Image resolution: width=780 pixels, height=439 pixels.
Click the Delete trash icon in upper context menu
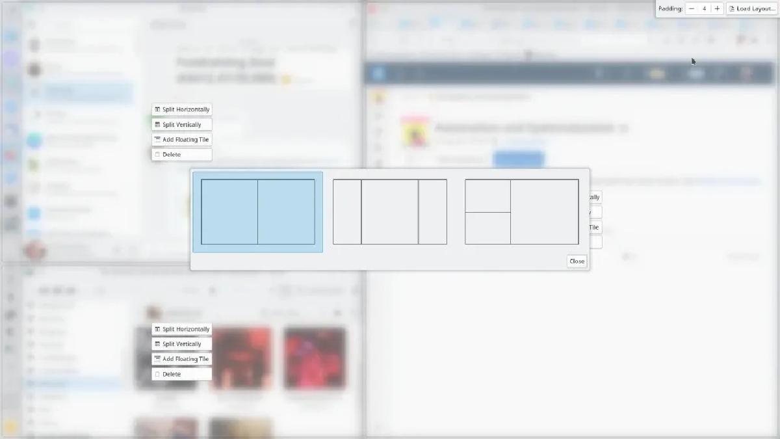[157, 154]
